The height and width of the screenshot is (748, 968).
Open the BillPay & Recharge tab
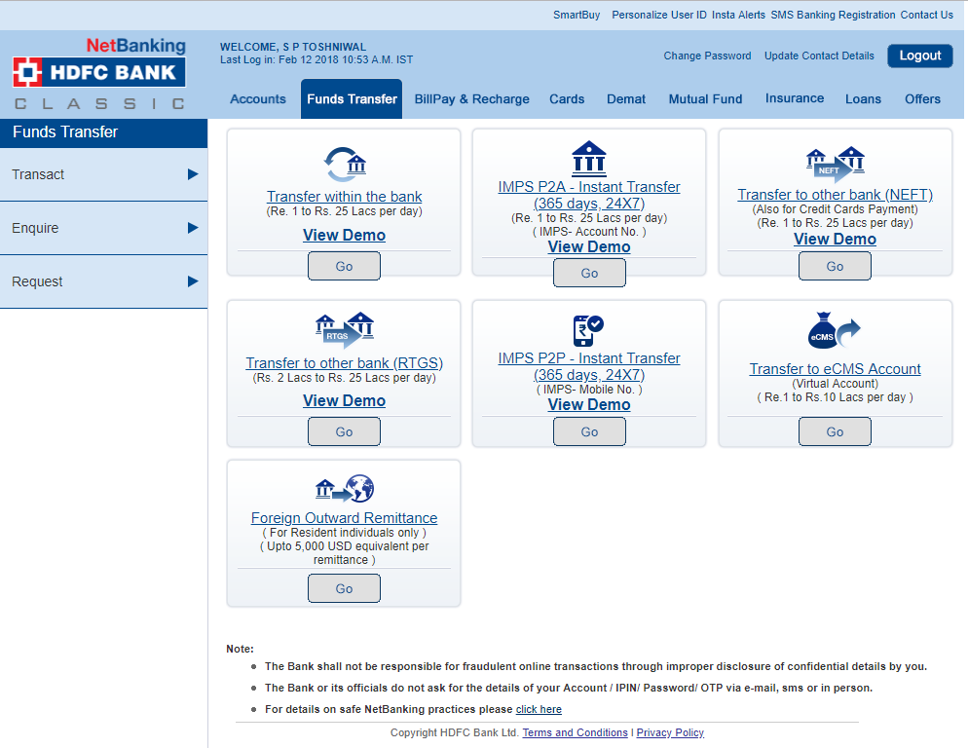[x=471, y=98]
